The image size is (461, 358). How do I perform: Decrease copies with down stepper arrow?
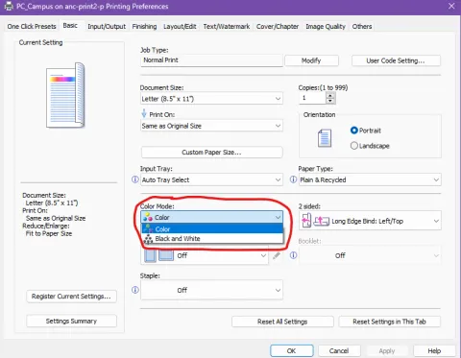pos(330,101)
